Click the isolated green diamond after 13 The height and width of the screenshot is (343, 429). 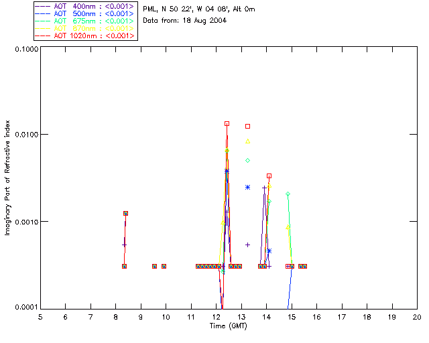[x=247, y=160]
